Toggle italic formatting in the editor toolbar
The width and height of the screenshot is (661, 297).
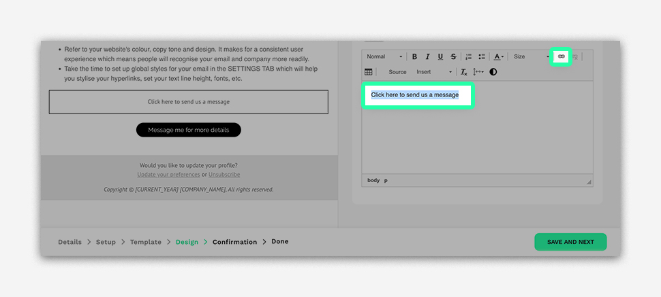click(427, 56)
